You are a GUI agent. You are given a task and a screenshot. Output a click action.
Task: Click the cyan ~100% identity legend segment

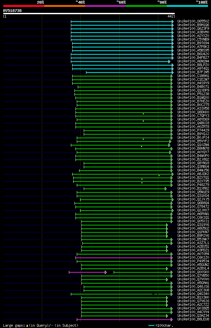pyautogui.click(x=187, y=6)
